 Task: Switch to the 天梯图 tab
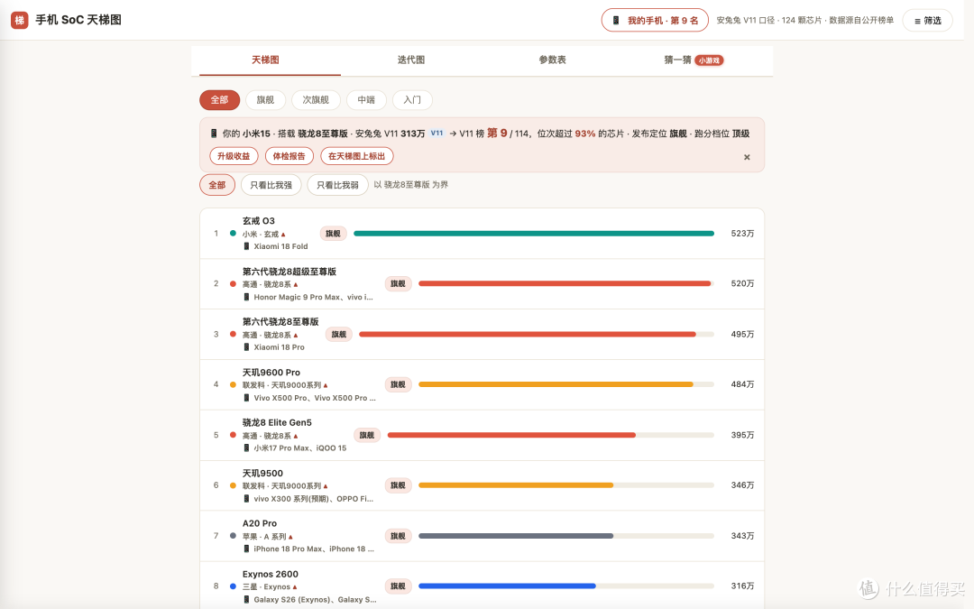coord(265,60)
